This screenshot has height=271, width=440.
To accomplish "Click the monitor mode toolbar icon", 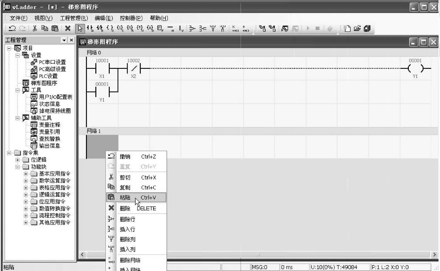I will coord(285,28).
